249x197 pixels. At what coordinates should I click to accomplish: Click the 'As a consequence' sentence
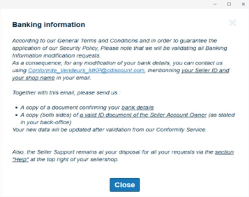[121, 70]
